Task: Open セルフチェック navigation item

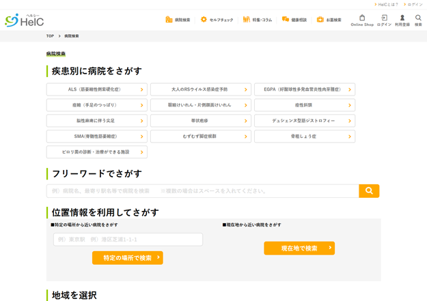Action: 217,20
